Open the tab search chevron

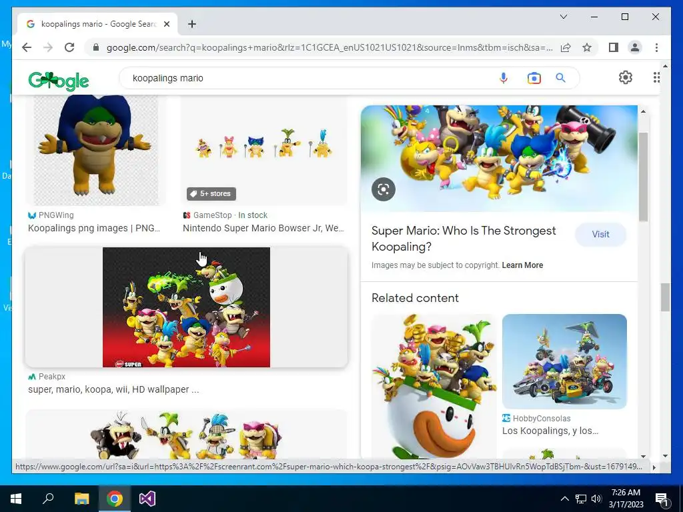click(x=563, y=17)
